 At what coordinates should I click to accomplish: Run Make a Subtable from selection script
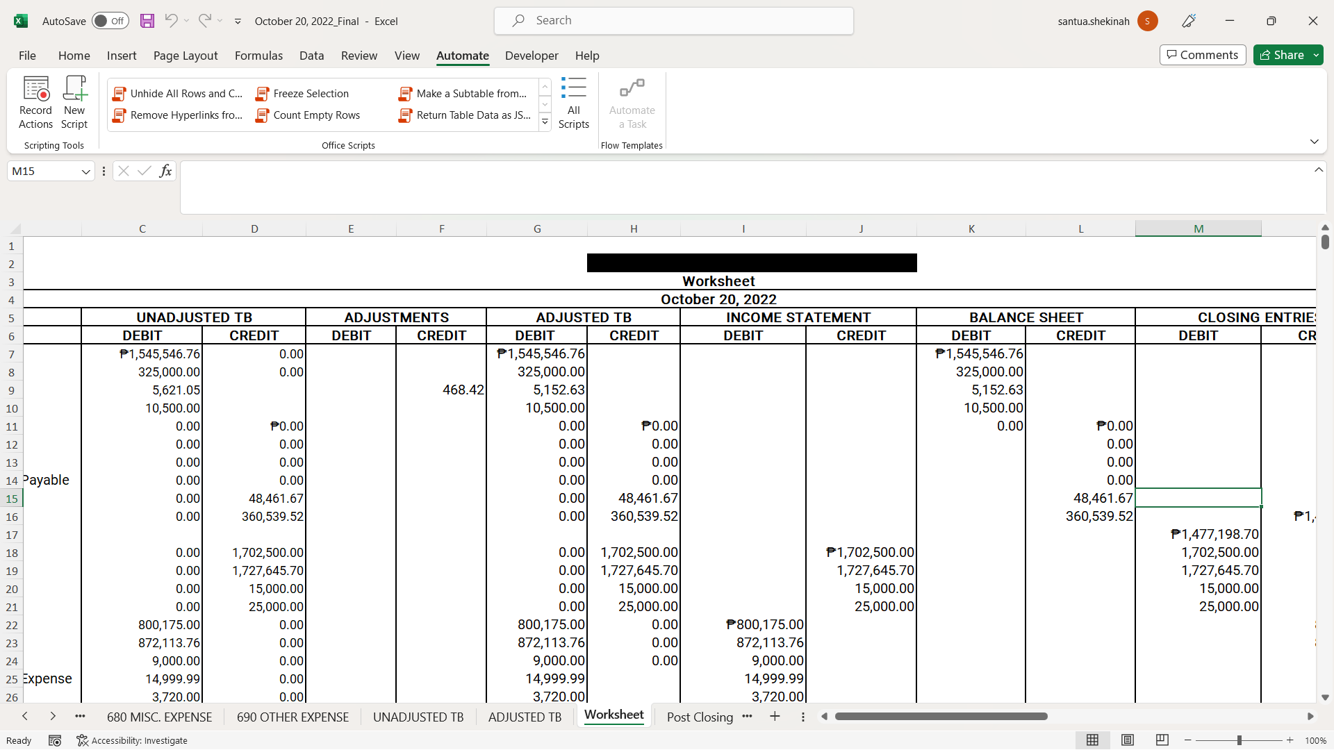coord(463,94)
